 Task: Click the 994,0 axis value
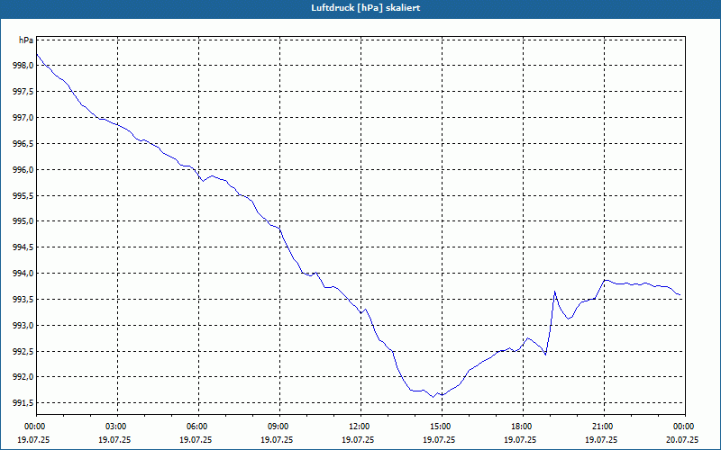point(24,274)
